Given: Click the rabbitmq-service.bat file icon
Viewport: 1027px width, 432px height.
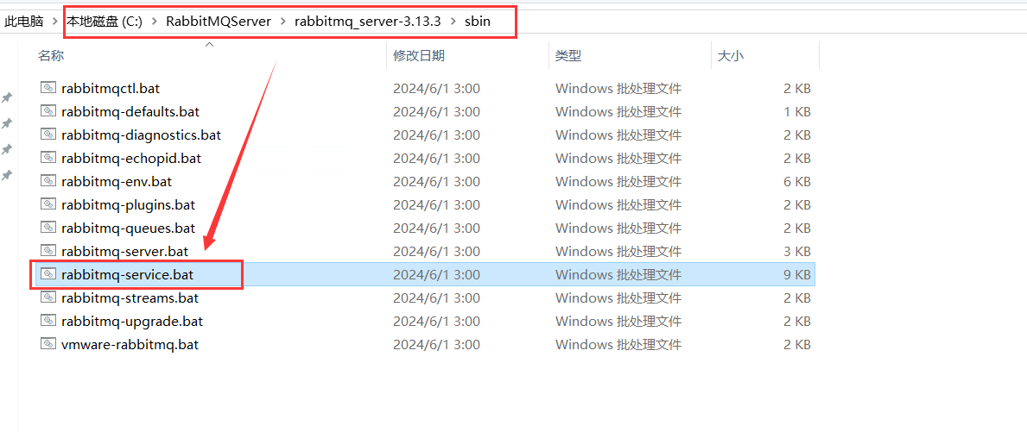Looking at the screenshot, I should 48,274.
